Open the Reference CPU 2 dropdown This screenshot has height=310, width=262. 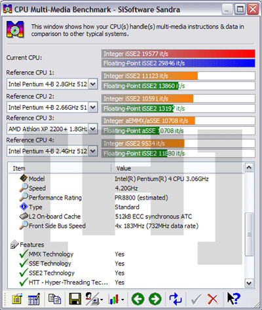(x=93, y=107)
